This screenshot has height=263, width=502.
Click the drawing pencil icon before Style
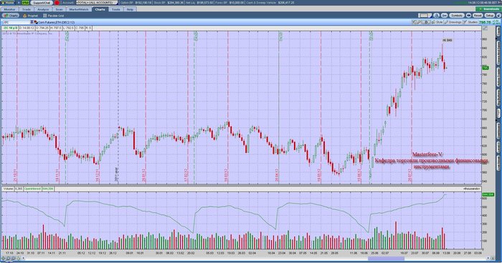point(419,22)
